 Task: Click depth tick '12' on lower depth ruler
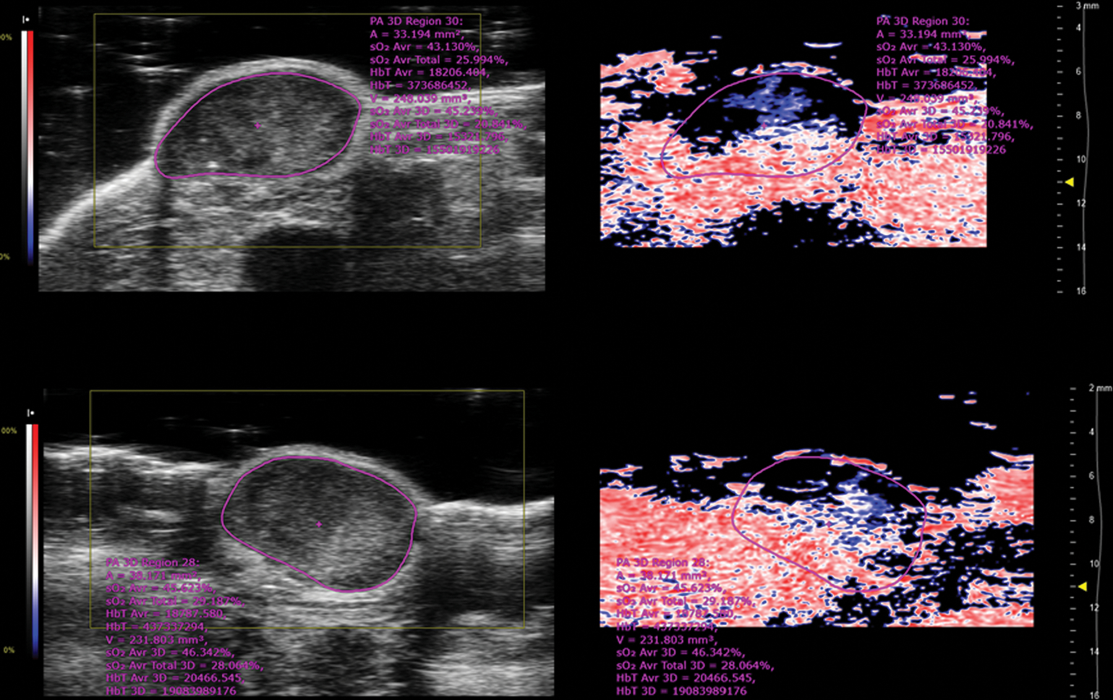[1094, 607]
